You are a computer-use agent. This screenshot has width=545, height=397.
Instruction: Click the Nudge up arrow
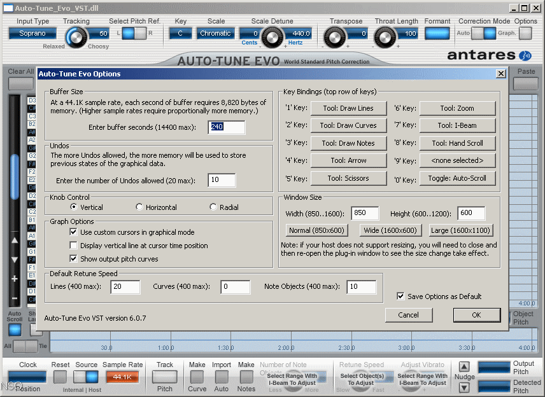pos(464,367)
